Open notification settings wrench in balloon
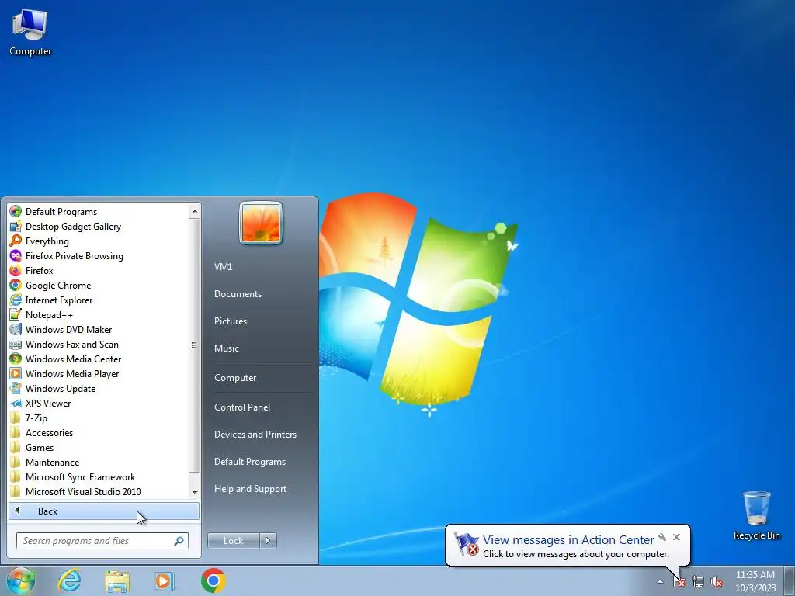Image resolution: width=795 pixels, height=596 pixels. tap(662, 537)
